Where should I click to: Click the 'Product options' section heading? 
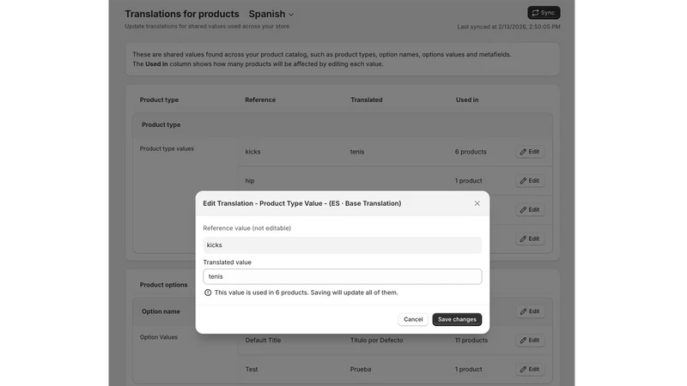[x=163, y=285]
